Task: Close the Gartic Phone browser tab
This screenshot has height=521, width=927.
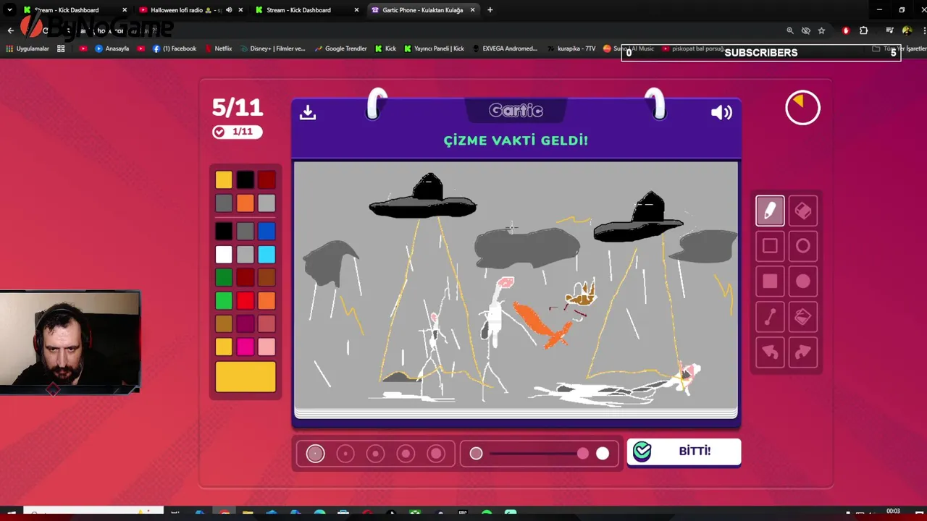Action: click(473, 10)
